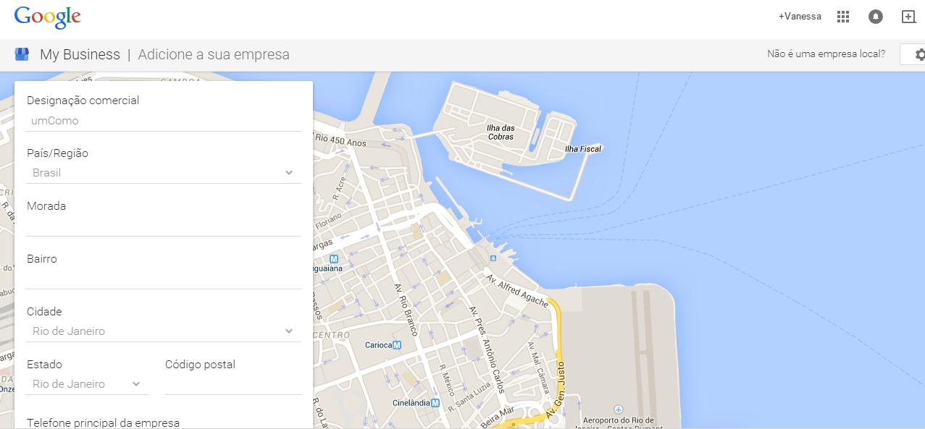Click the Cinelândia metro station icon
The height and width of the screenshot is (429, 925).
coord(435,403)
